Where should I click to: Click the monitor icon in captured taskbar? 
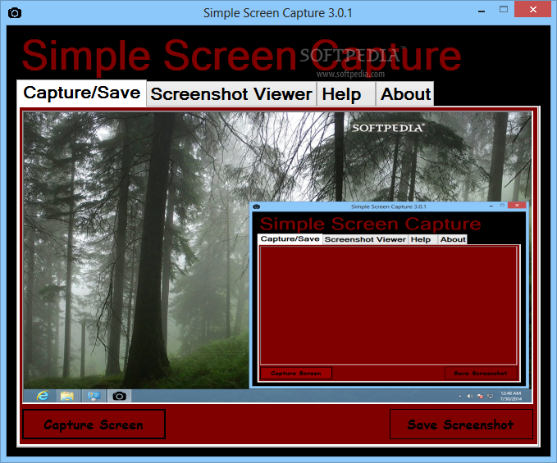coord(94,396)
